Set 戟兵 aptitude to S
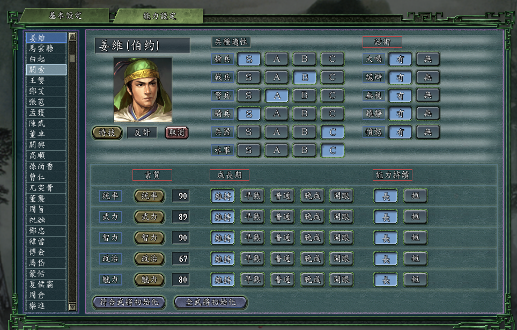 (249, 77)
